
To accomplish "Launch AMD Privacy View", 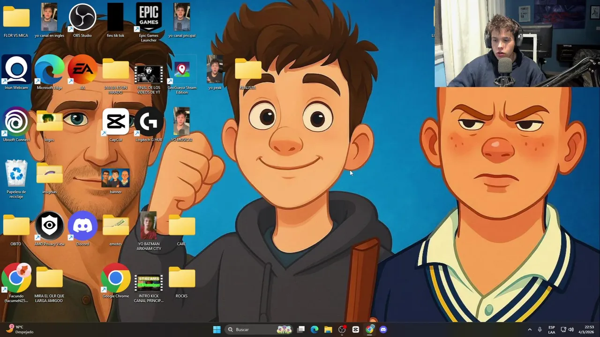I will [49, 229].
